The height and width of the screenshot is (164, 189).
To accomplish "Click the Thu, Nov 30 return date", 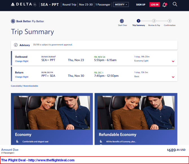I will click(76, 76).
